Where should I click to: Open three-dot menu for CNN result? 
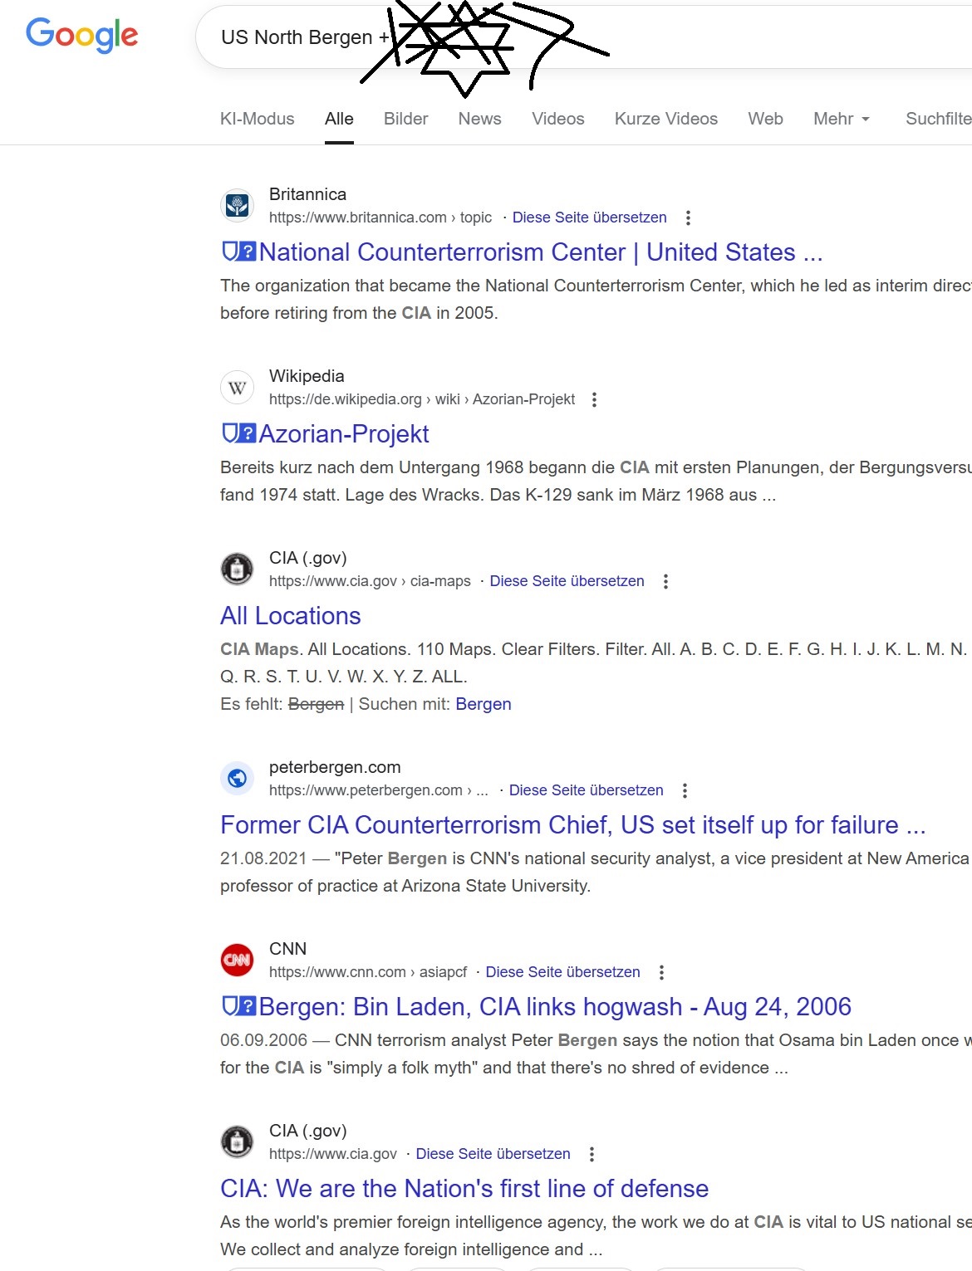[x=661, y=972]
